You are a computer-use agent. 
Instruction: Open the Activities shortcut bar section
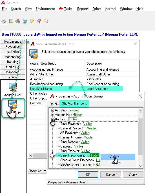[13, 52]
